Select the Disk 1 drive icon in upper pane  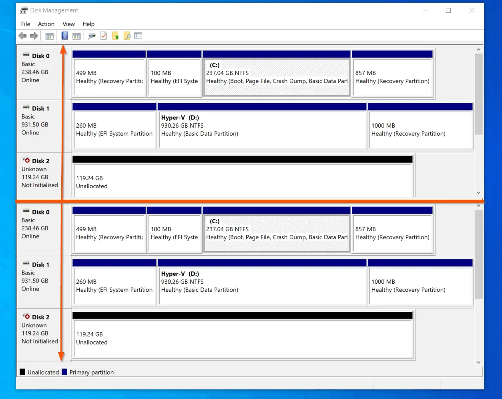26,107
